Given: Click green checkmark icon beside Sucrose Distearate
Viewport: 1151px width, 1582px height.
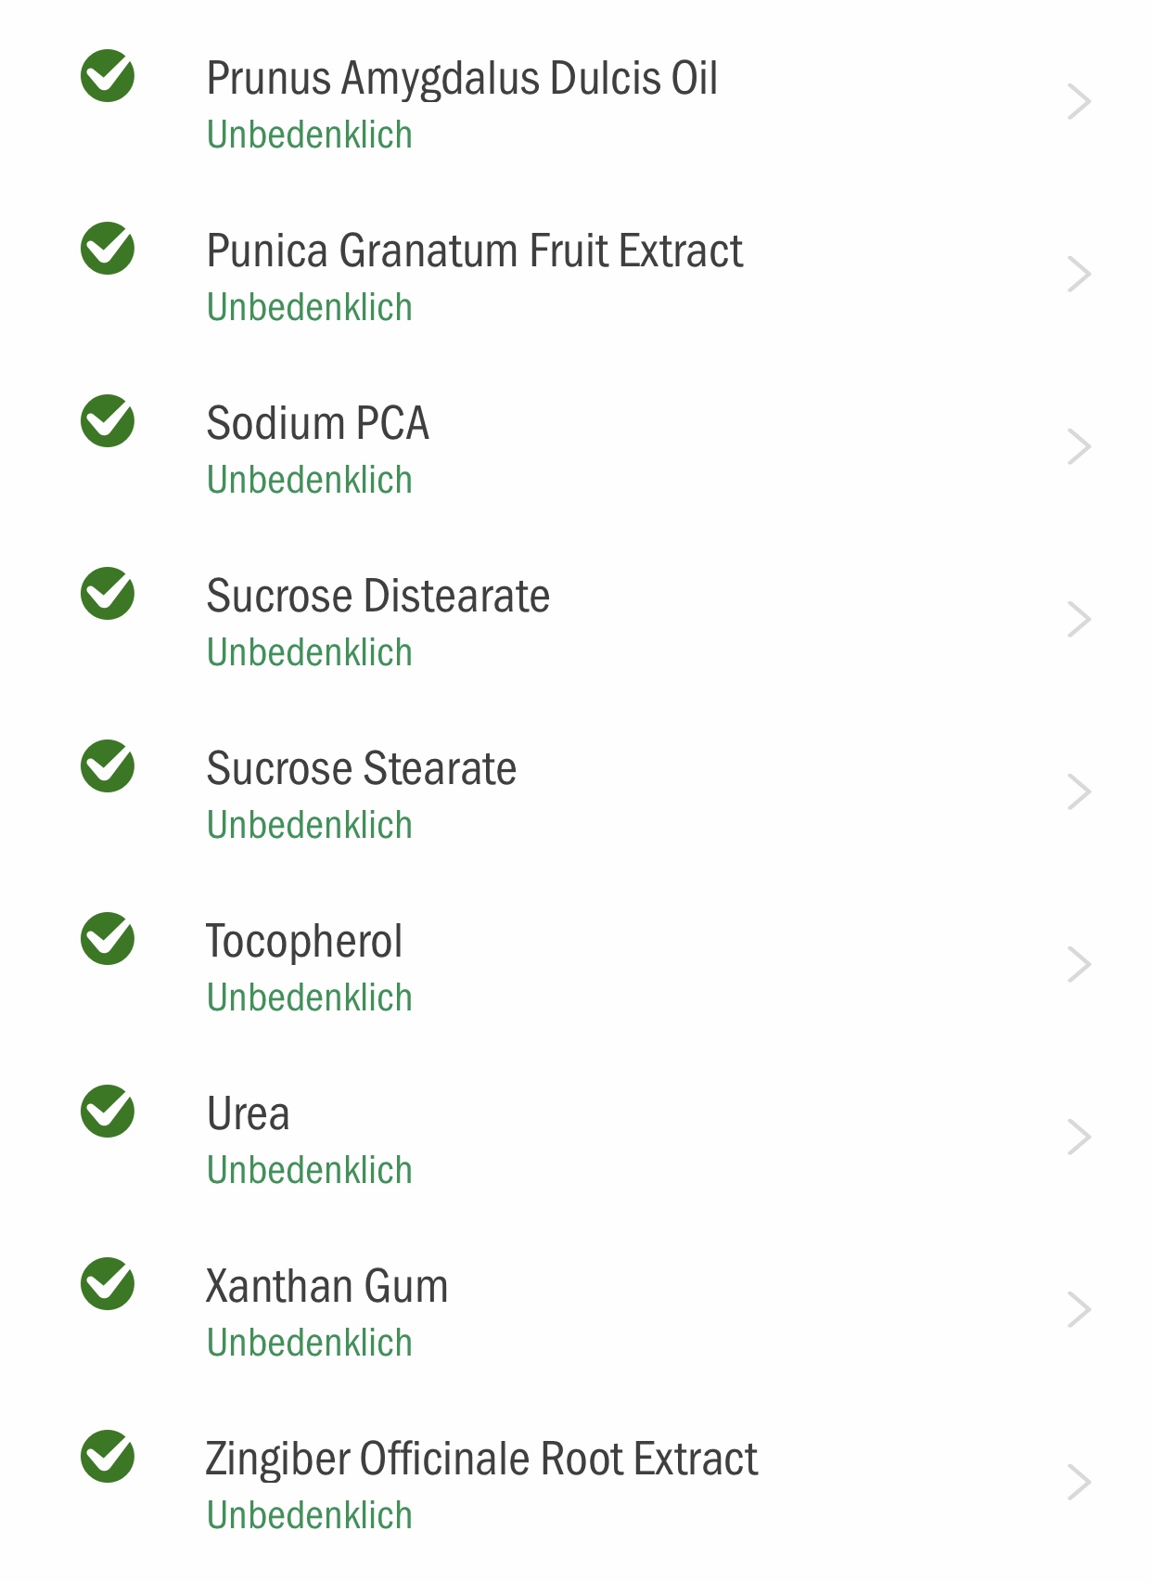Looking at the screenshot, I should coord(108,594).
